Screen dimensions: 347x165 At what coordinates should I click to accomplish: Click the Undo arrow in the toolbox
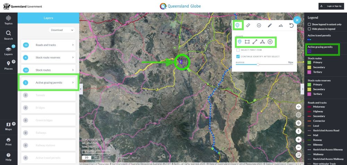(x=291, y=25)
